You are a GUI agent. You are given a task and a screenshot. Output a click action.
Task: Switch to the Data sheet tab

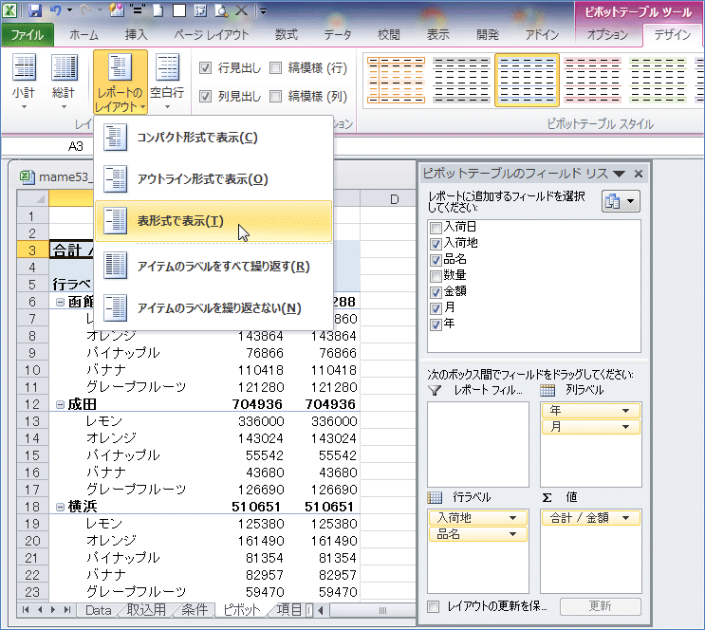click(x=98, y=610)
